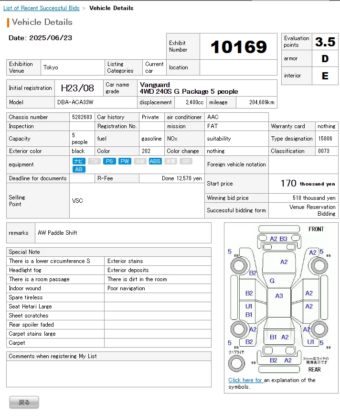Select the PW power windows badge
340x416 pixels.
(x=125, y=161)
